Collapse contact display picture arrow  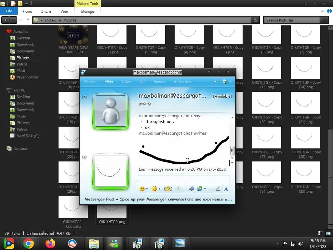click(x=84, y=97)
